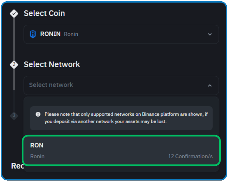Click the step 2 diamond marker

click(x=14, y=64)
